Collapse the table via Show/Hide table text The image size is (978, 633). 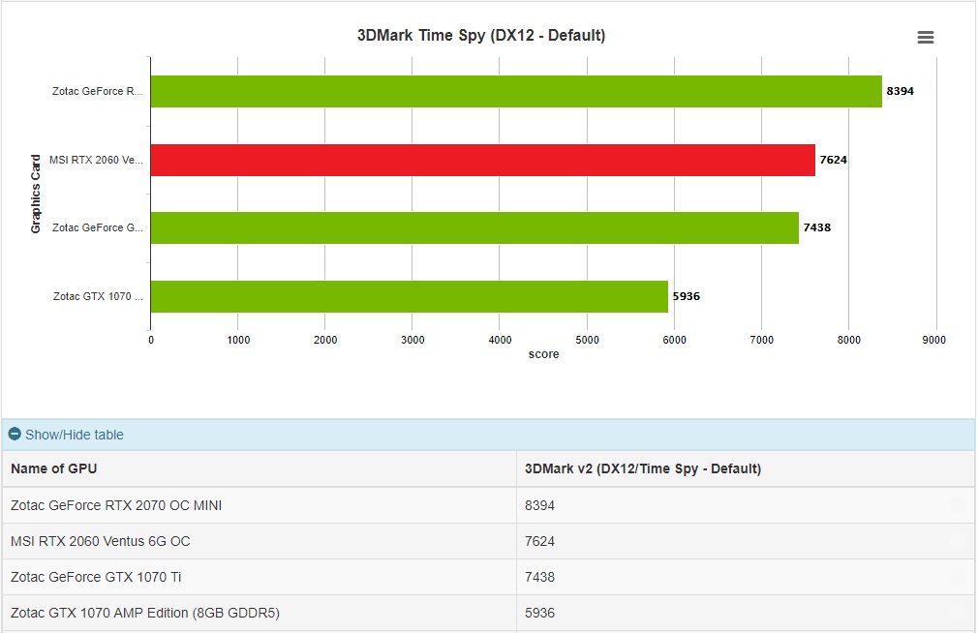tap(75, 435)
